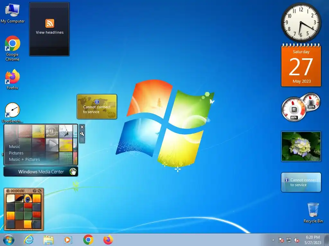This screenshot has width=329, height=246.
Task: Click the analog clock gadget
Action: pyautogui.click(x=301, y=22)
